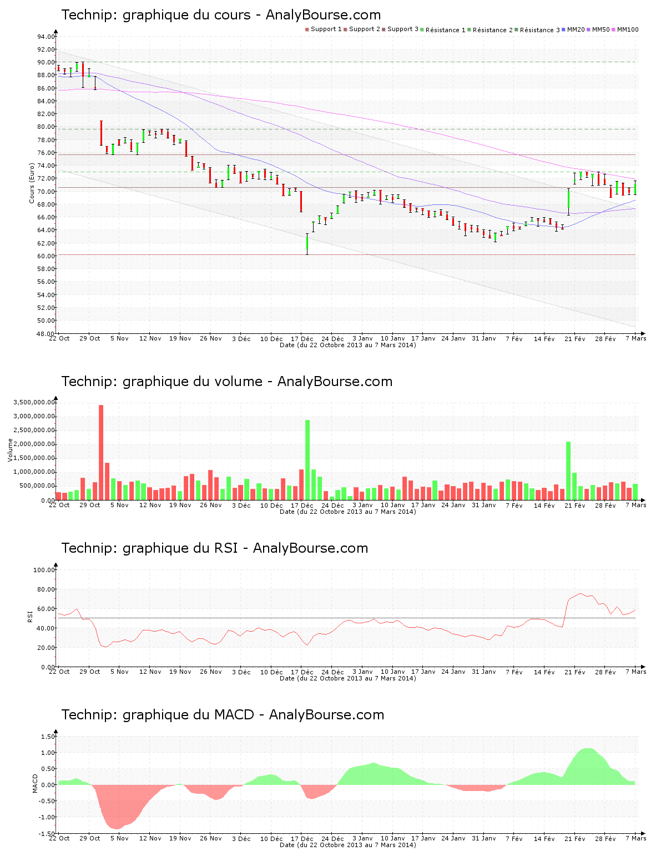Viewport: 666px width, 861px height.
Task: Click the 40.00 value on RSI axis
Action: (x=46, y=628)
